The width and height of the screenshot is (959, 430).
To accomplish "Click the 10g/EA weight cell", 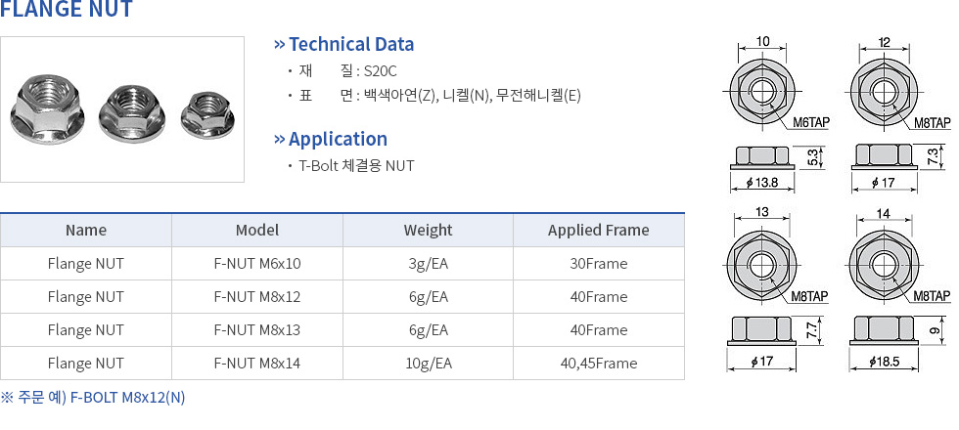I will click(428, 364).
